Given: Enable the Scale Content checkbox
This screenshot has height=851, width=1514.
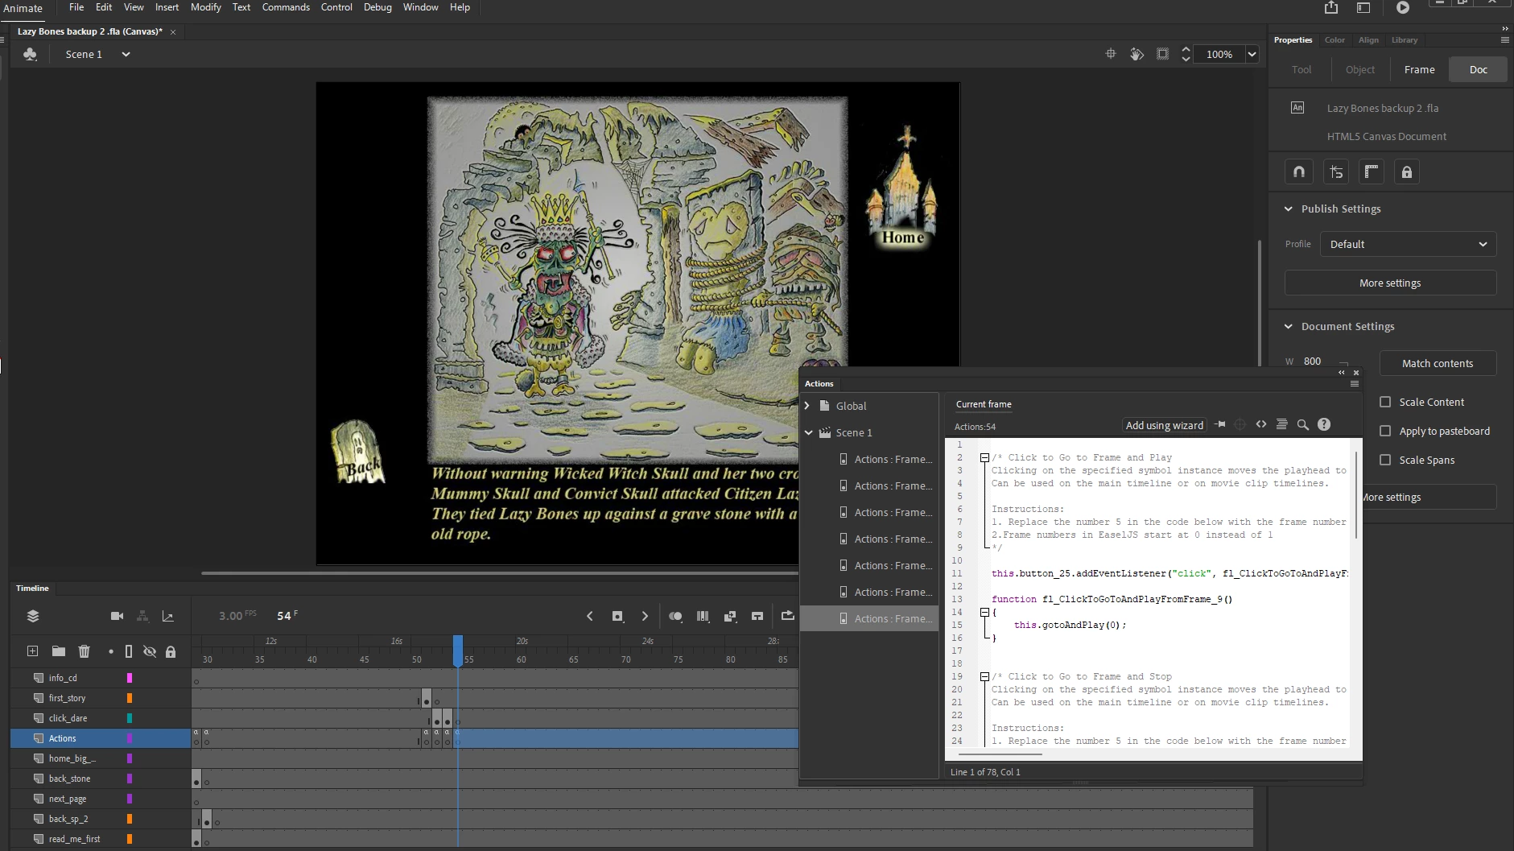Looking at the screenshot, I should 1385,402.
